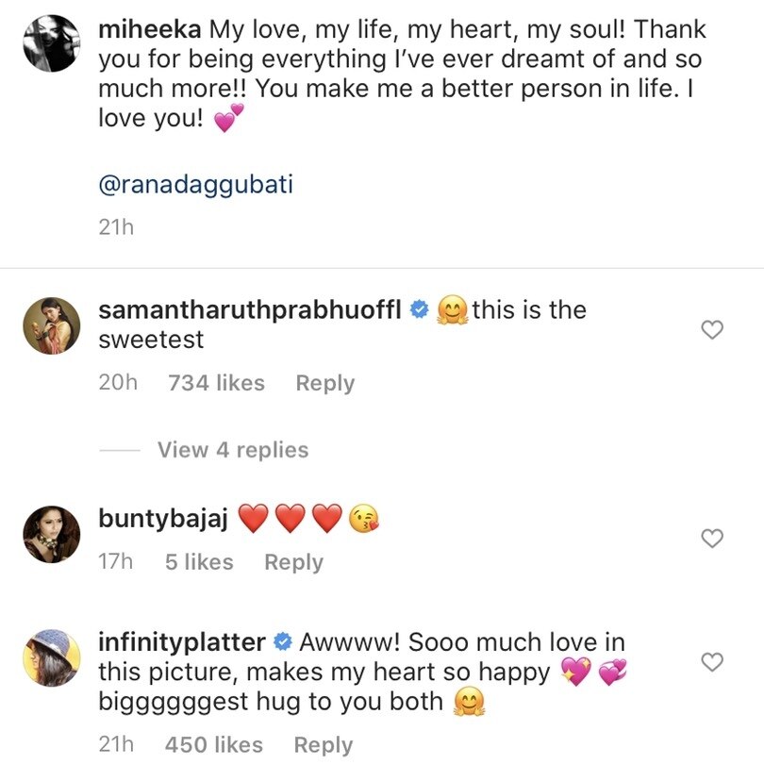Image resolution: width=764 pixels, height=781 pixels.
Task: View the 450 likes list
Action: [214, 745]
